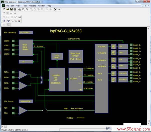Select BANK_0 LVDS output driver block
This screenshot has width=151, height=132.
coord(123,47)
